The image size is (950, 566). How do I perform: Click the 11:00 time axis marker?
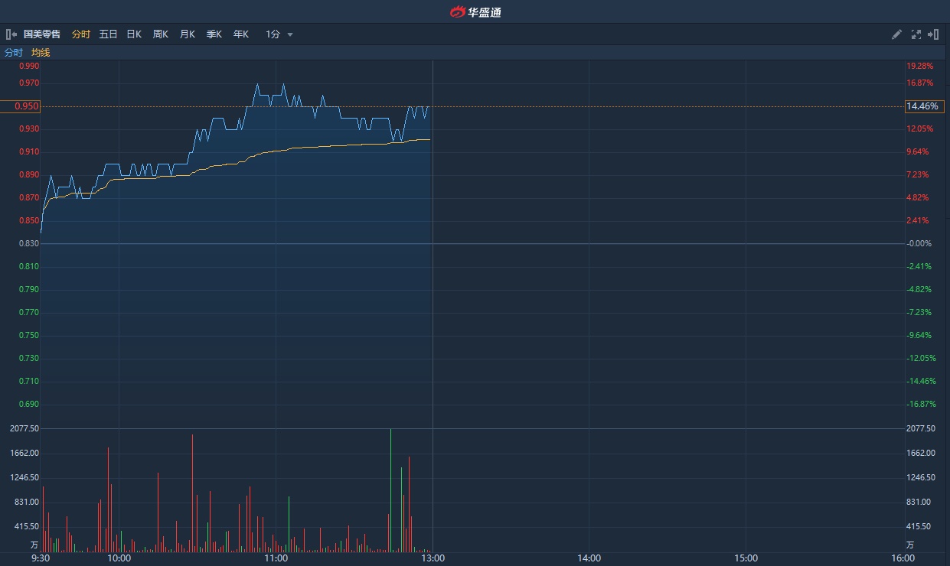pyautogui.click(x=276, y=558)
